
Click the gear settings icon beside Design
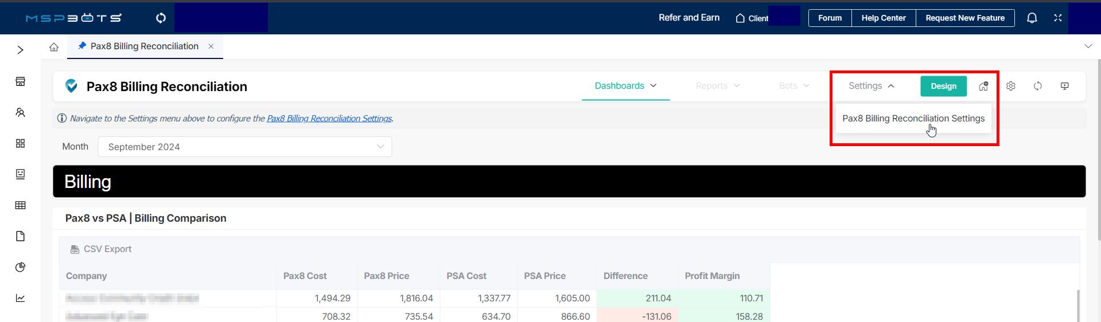click(1010, 86)
